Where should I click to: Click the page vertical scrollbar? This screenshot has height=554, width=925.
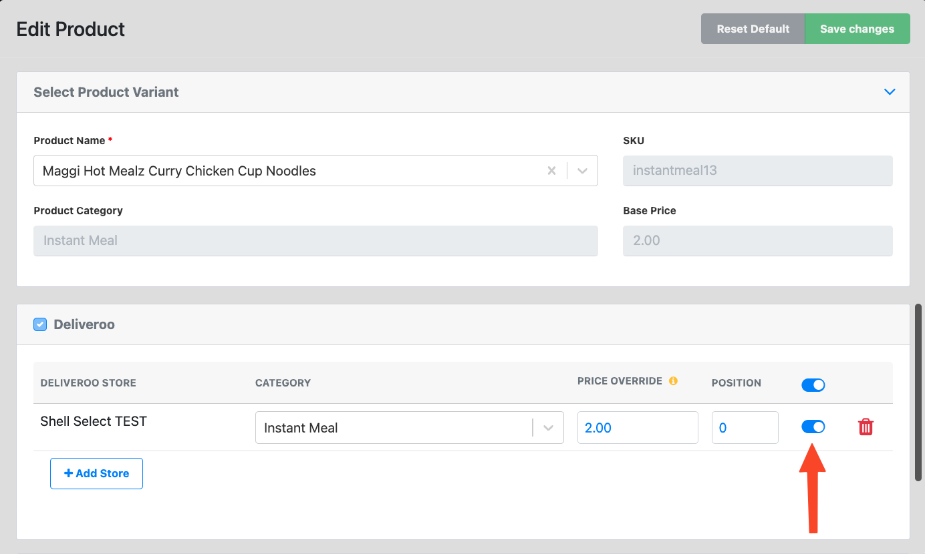918,392
